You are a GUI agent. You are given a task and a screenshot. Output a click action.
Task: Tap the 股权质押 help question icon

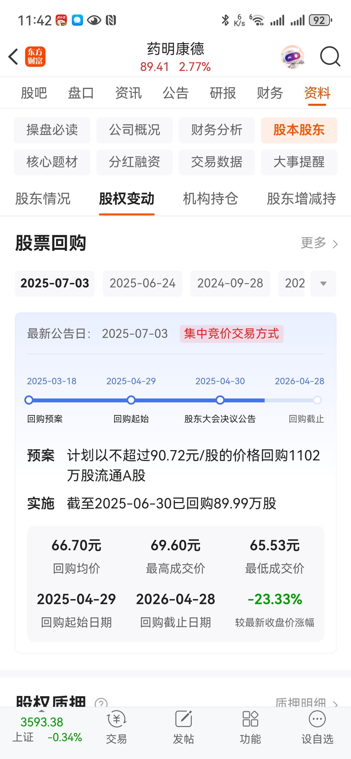(101, 703)
